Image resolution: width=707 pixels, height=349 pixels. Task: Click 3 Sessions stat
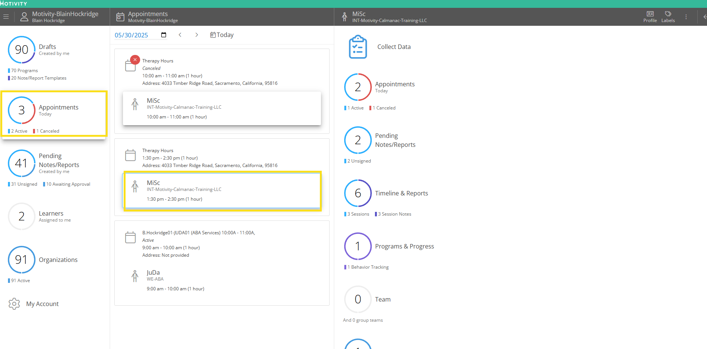click(357, 214)
